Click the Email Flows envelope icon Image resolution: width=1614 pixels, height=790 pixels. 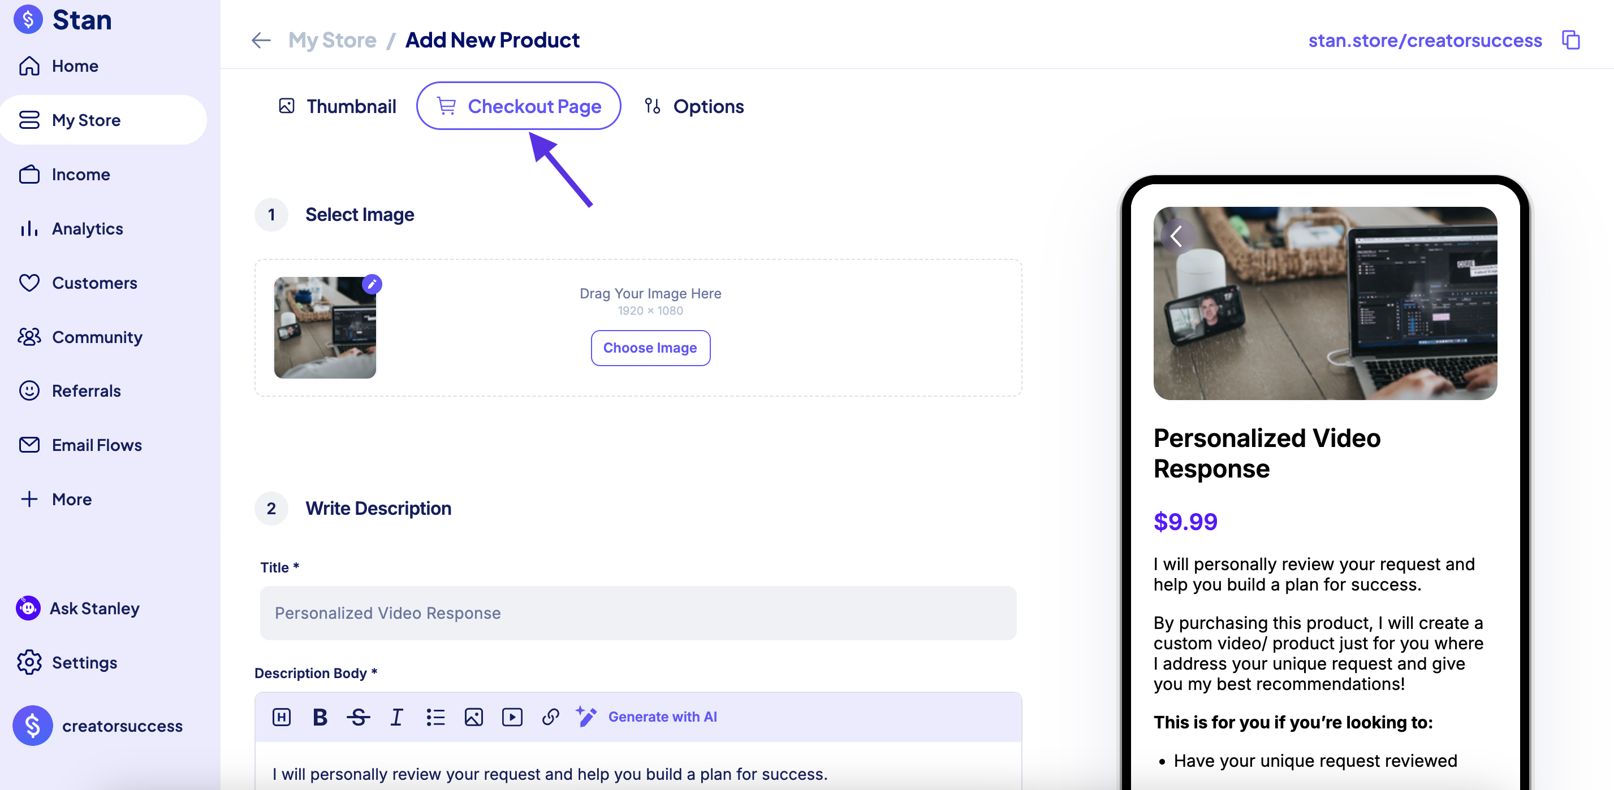(x=29, y=445)
